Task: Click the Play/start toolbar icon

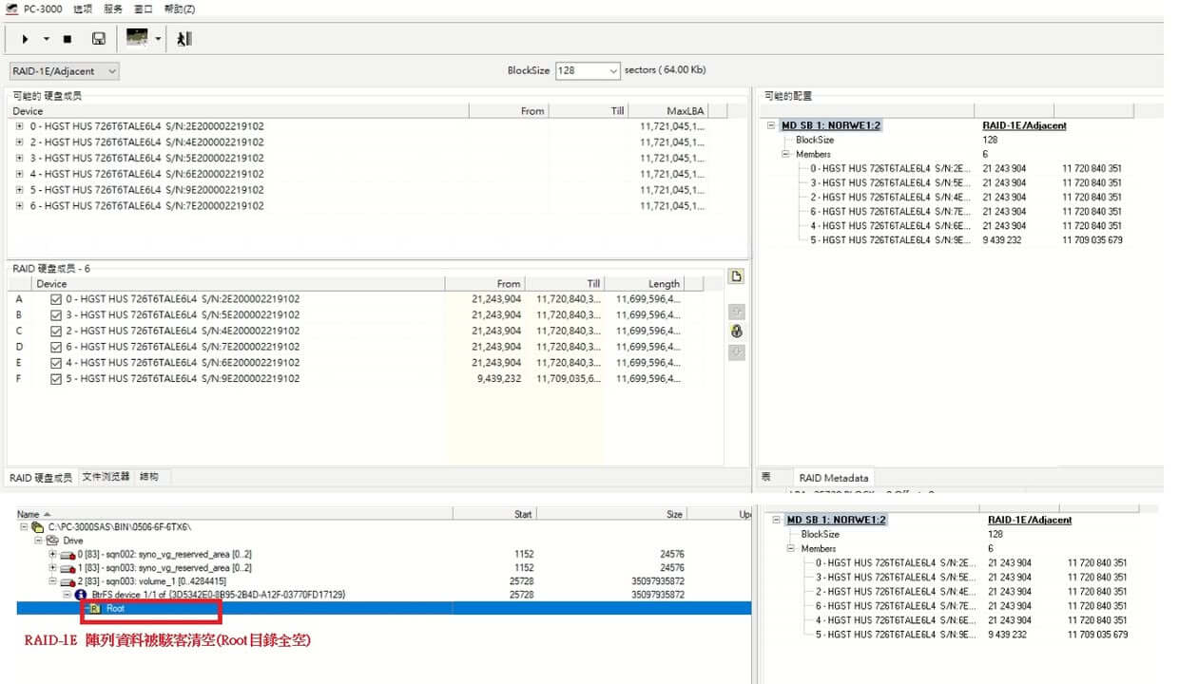Action: tap(25, 39)
